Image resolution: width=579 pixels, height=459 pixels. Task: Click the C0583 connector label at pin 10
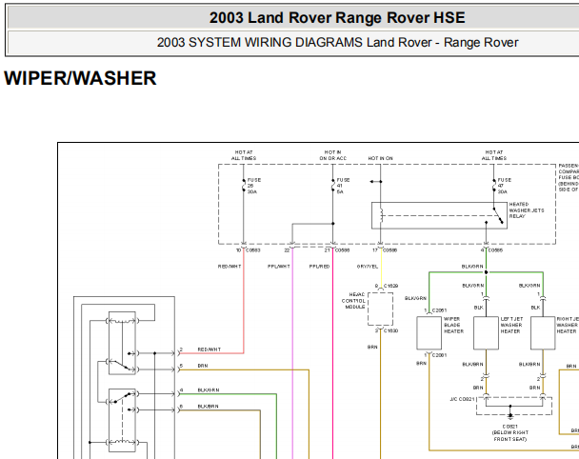[253, 250]
